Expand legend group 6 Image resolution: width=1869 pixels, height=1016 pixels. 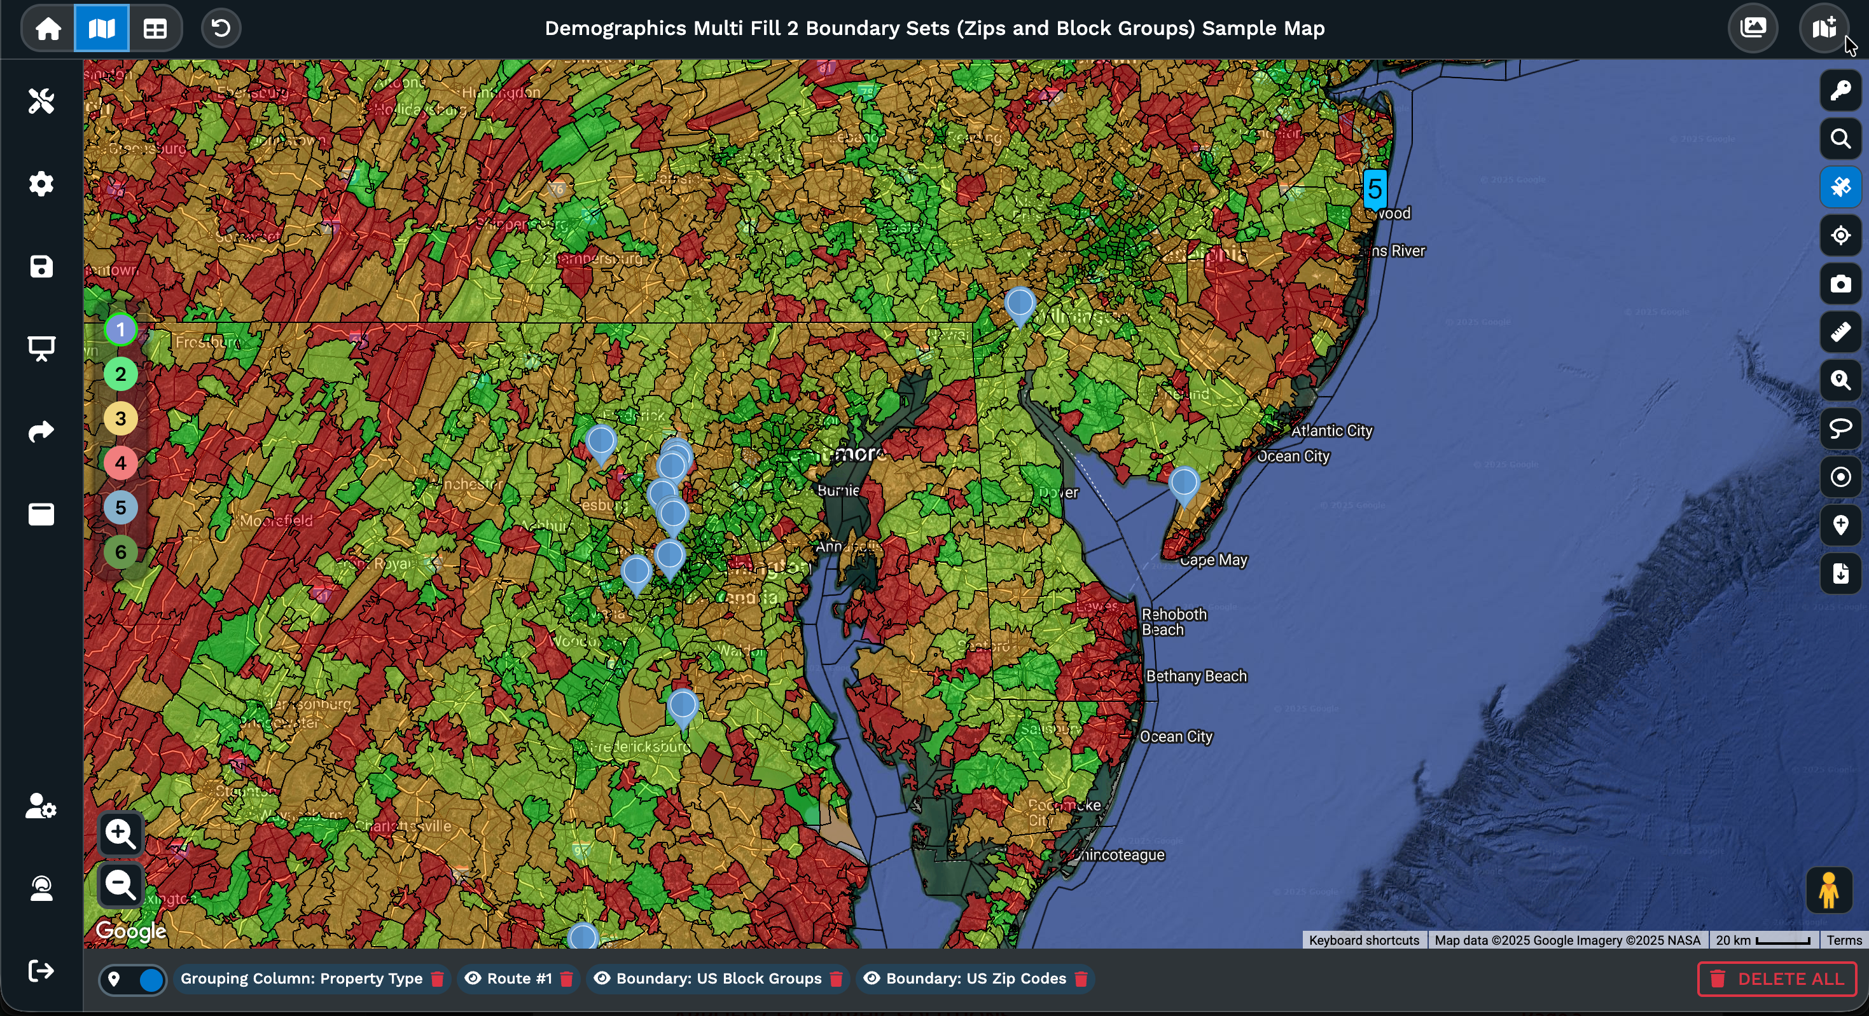click(120, 553)
